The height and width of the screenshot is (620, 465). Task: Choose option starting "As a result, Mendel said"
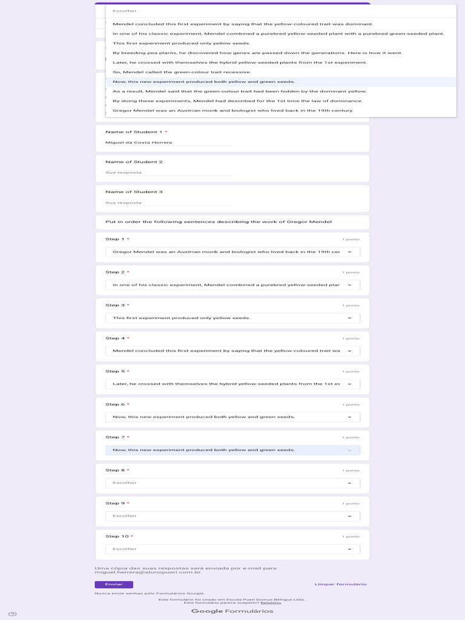[239, 91]
